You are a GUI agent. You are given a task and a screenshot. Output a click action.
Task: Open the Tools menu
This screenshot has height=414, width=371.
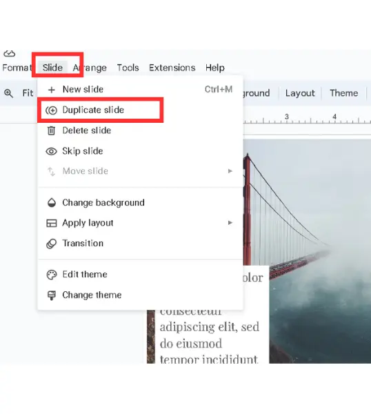point(128,68)
